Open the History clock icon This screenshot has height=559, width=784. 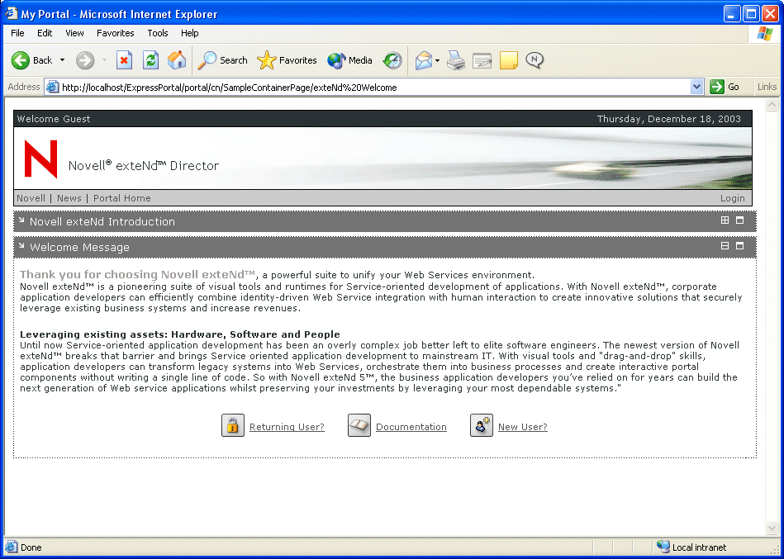coord(392,60)
